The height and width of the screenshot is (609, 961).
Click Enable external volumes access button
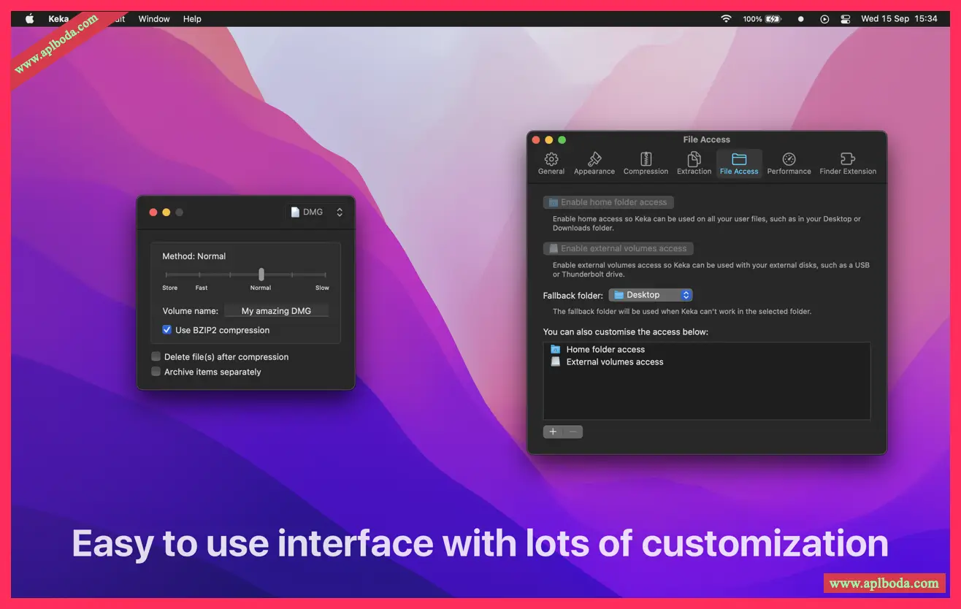click(x=618, y=248)
